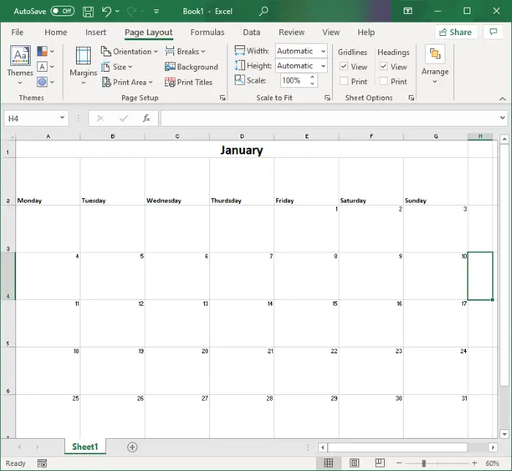Image resolution: width=512 pixels, height=471 pixels.
Task: Open the File tab
Action: coord(18,32)
